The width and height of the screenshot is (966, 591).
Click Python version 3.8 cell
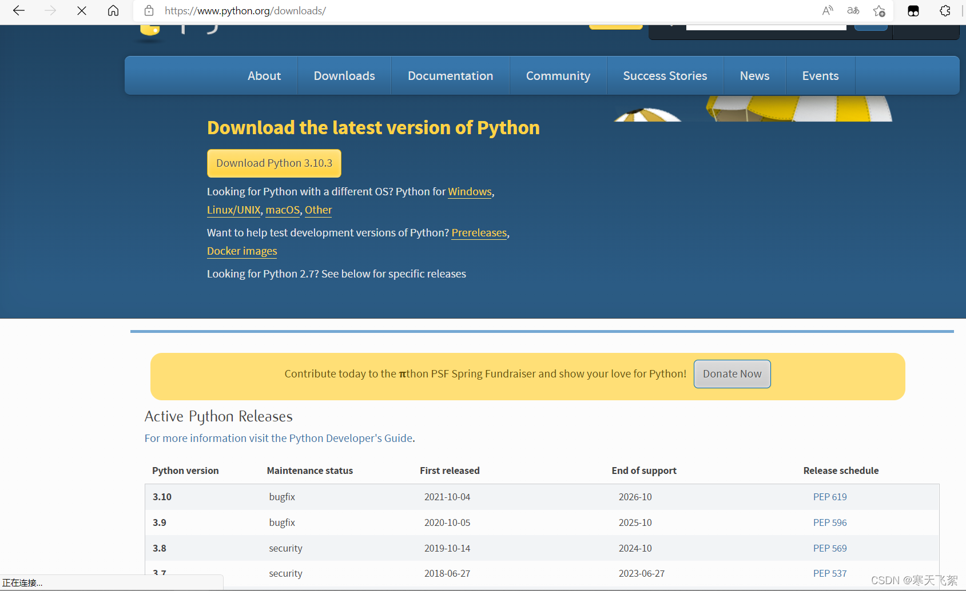(160, 548)
